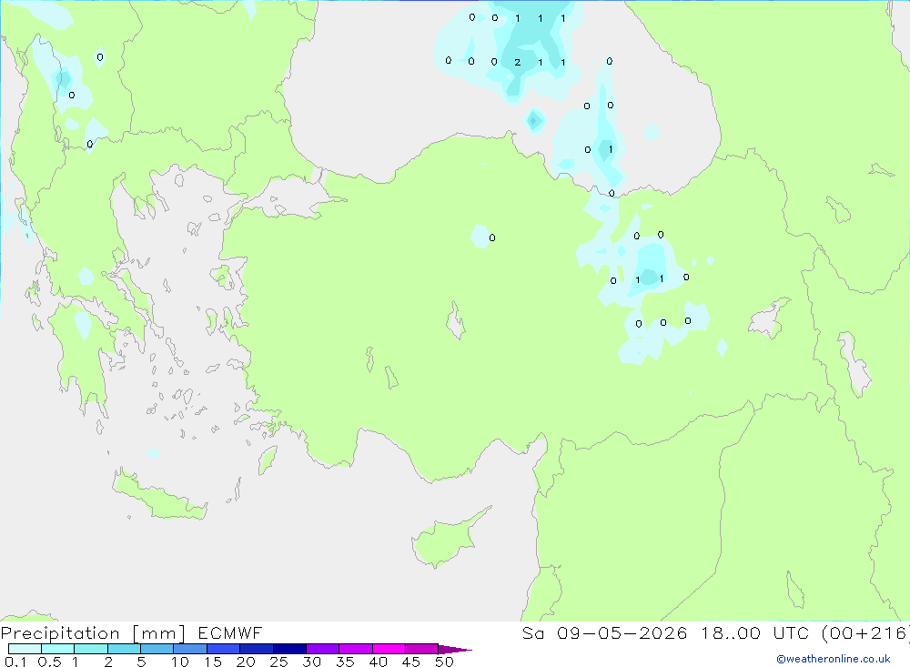This screenshot has width=910, height=667.
Task: Select the 40–45 mm magenta legend swatch
Action: coord(389,649)
